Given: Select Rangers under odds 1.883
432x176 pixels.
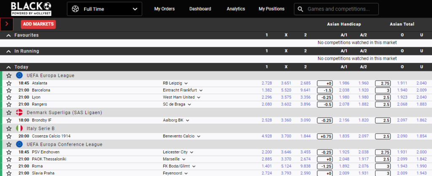Looking at the screenshot, I should [421, 105].
